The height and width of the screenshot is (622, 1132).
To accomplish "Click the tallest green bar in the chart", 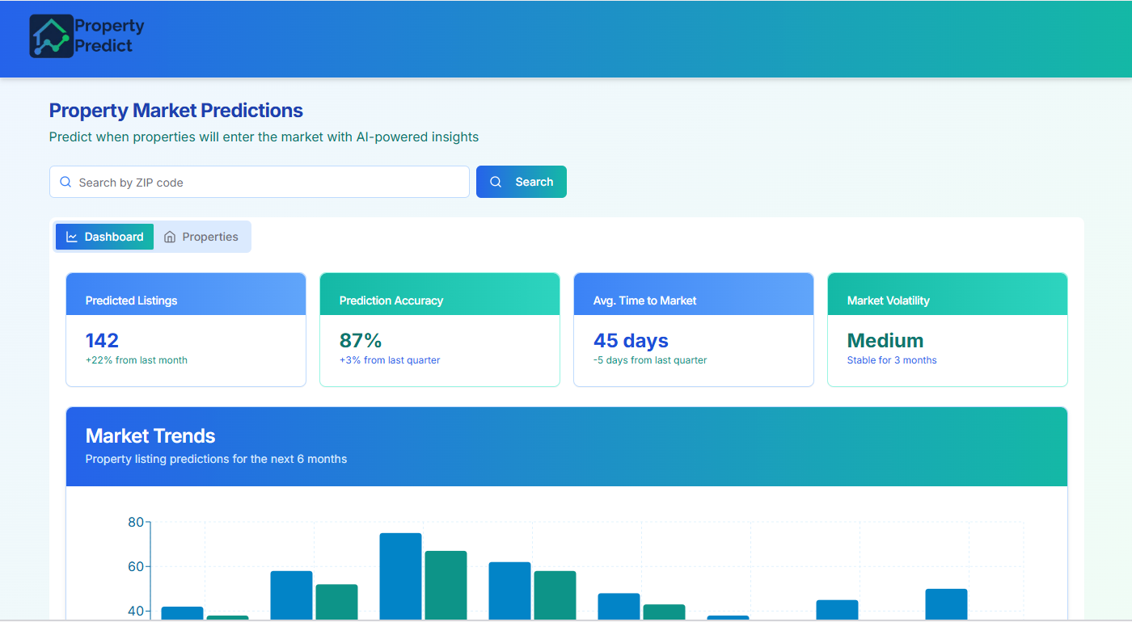I will [x=446, y=584].
